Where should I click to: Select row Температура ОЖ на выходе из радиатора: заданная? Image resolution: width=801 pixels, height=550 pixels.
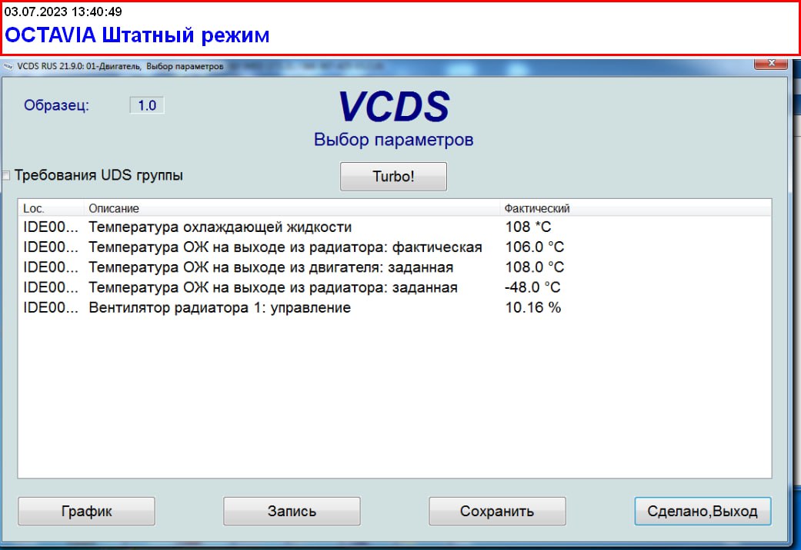tap(395, 287)
